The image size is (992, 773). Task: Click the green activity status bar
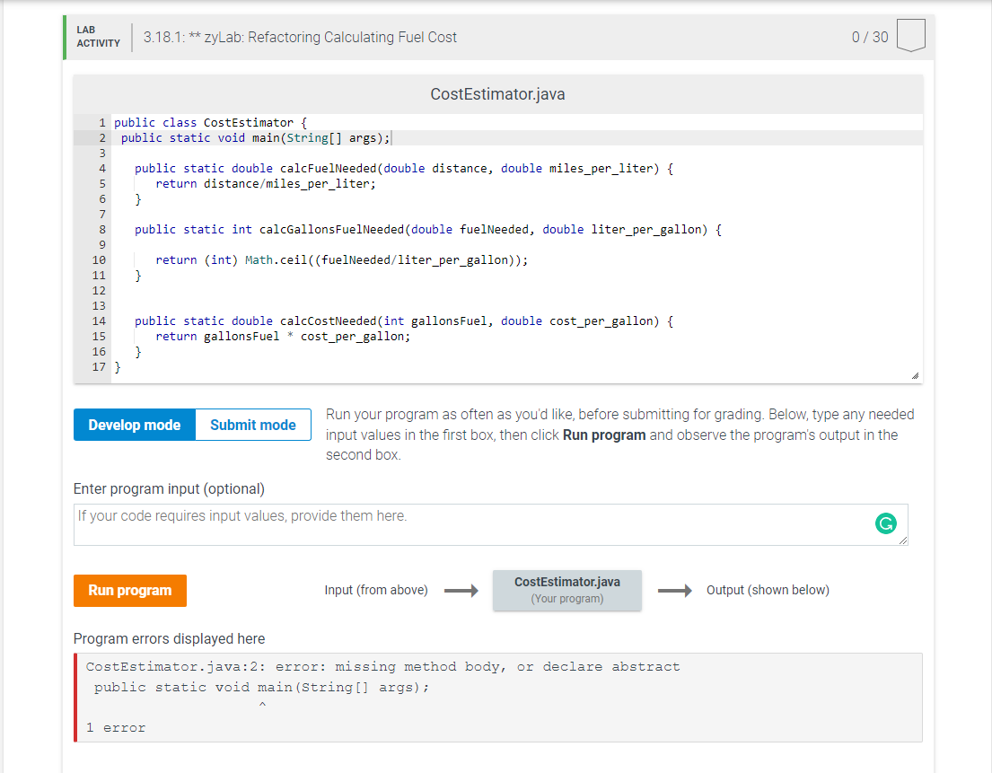click(64, 36)
